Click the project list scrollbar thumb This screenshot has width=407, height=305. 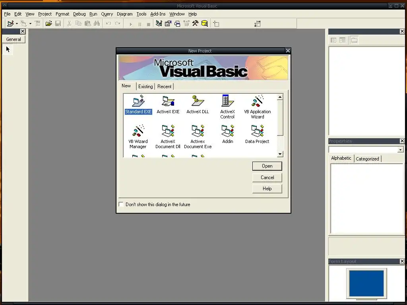pyautogui.click(x=280, y=118)
